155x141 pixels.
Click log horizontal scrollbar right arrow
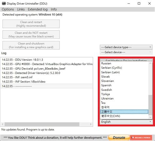(x=91, y=124)
